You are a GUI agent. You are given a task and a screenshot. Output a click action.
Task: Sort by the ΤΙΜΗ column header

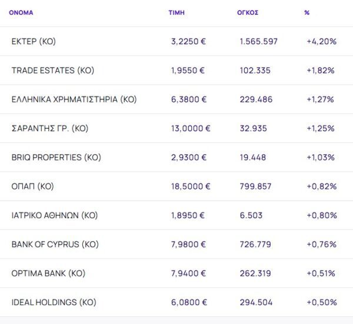coord(176,12)
